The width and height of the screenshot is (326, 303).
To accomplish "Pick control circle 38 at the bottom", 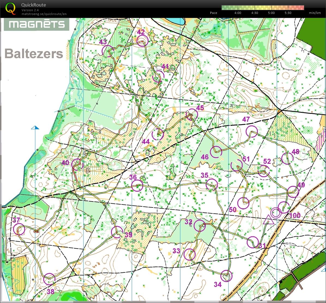I will 49,279.
